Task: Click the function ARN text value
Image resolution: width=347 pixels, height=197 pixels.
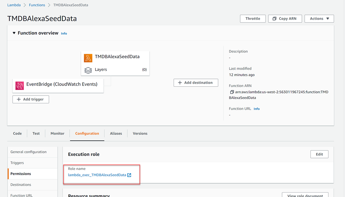Action: coord(279,95)
